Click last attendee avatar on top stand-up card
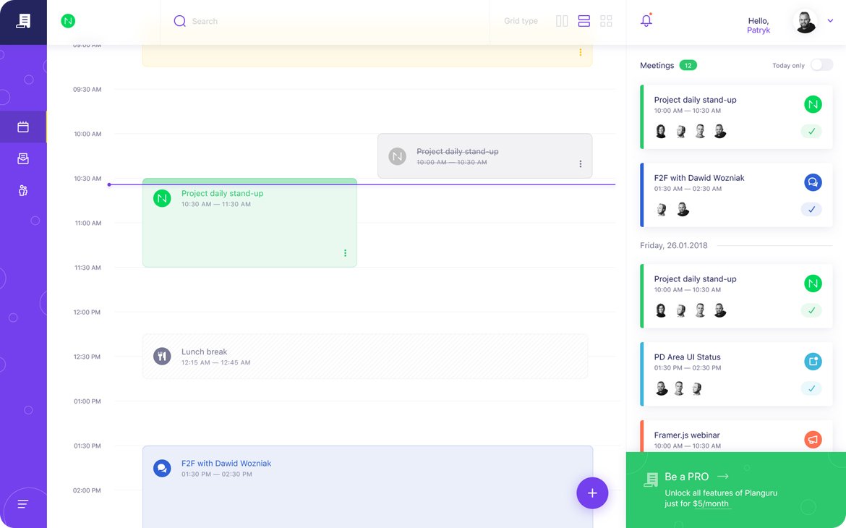Viewport: 846px width, 528px height. (x=719, y=131)
